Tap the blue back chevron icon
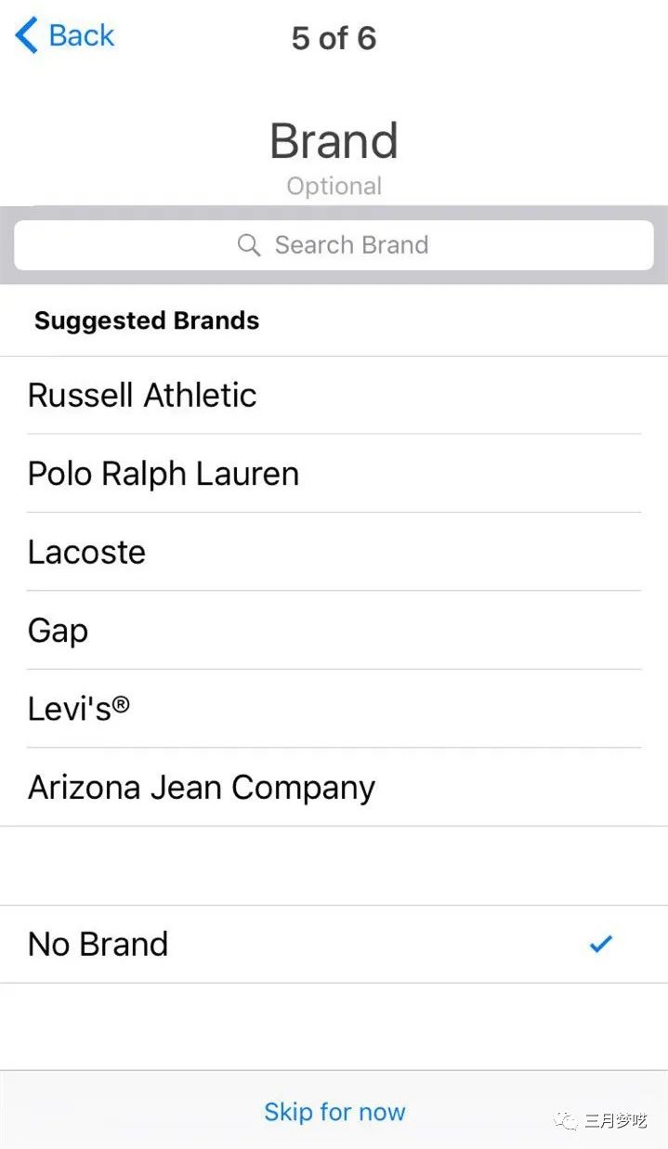The image size is (668, 1149). (26, 36)
